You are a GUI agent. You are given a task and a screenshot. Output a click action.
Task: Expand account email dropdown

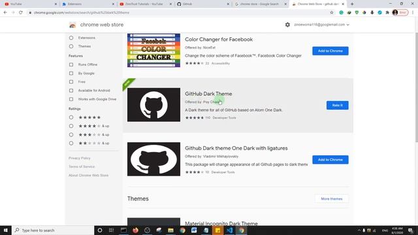(322, 25)
